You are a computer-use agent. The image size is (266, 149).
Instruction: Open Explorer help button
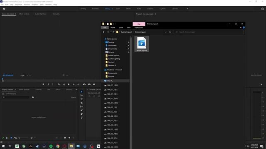tap(244, 28)
